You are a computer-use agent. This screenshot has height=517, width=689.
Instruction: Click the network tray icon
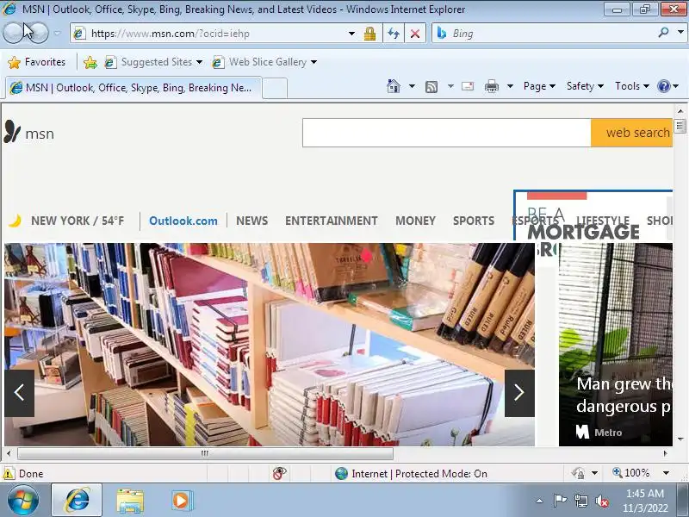pyautogui.click(x=580, y=501)
